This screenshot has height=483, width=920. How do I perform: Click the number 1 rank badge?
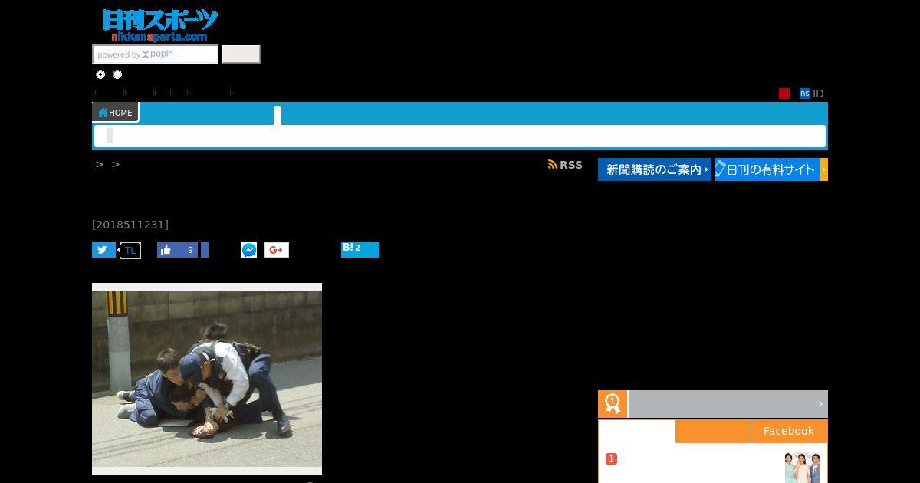(611, 458)
